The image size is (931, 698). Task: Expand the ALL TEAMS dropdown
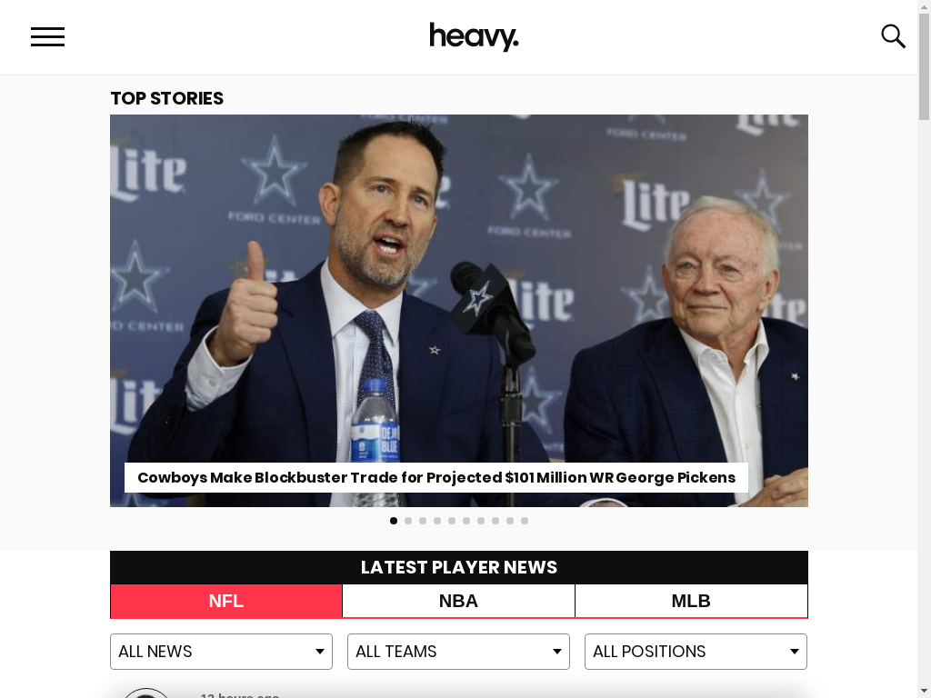458,652
